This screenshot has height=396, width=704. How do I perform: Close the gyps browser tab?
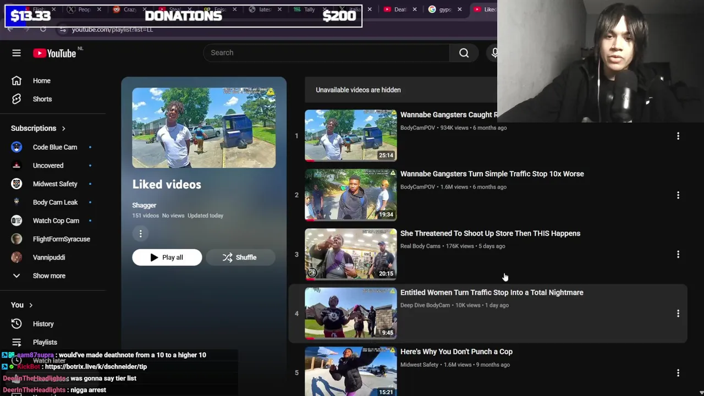(x=460, y=9)
